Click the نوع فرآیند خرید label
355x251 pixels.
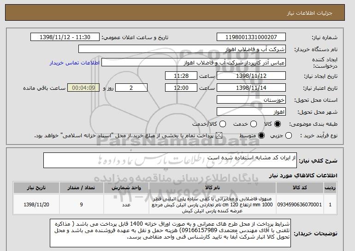point(319,136)
